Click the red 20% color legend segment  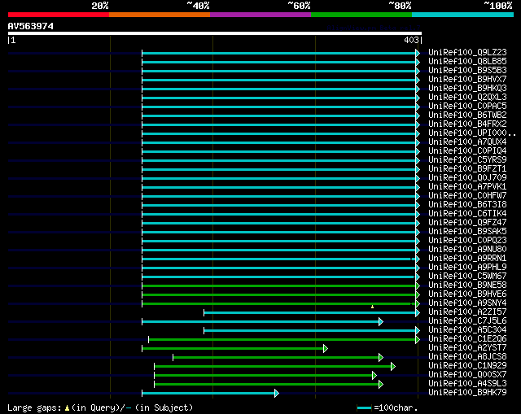(x=59, y=15)
